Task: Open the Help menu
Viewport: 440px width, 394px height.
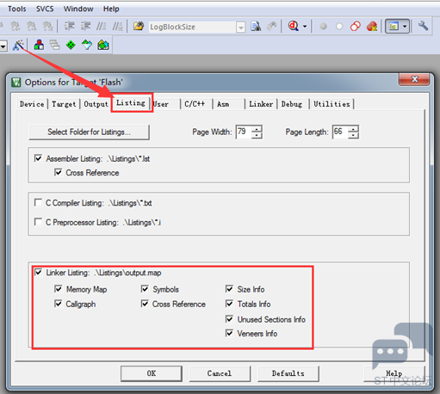Action: point(111,9)
